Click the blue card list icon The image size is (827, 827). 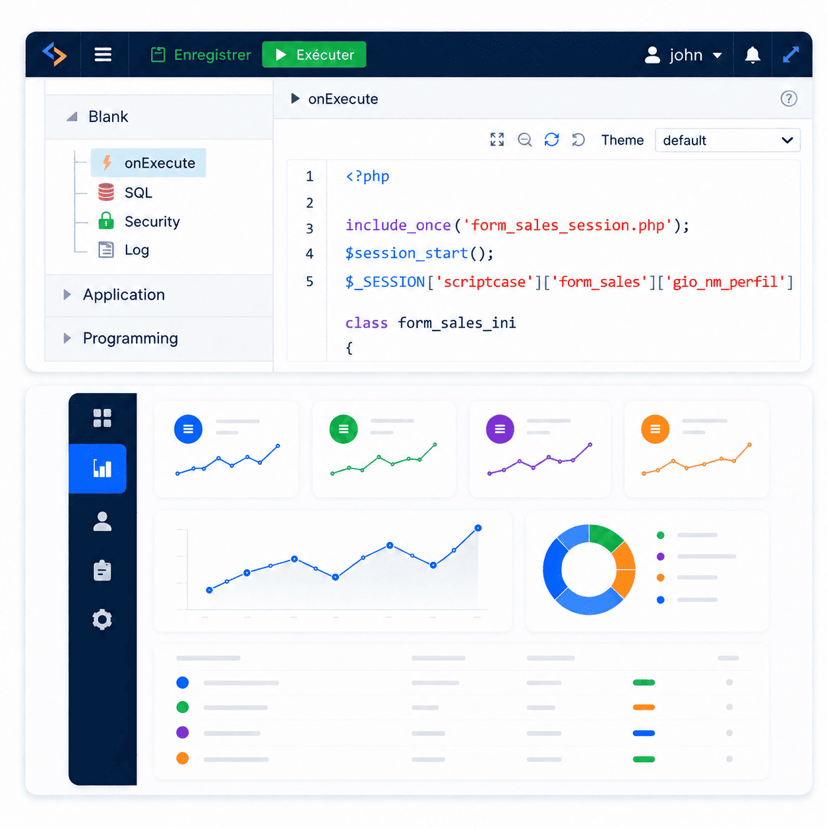pyautogui.click(x=188, y=429)
